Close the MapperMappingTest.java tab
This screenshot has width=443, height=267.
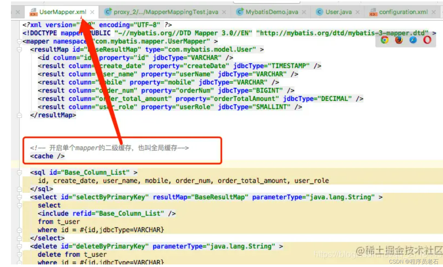(224, 12)
